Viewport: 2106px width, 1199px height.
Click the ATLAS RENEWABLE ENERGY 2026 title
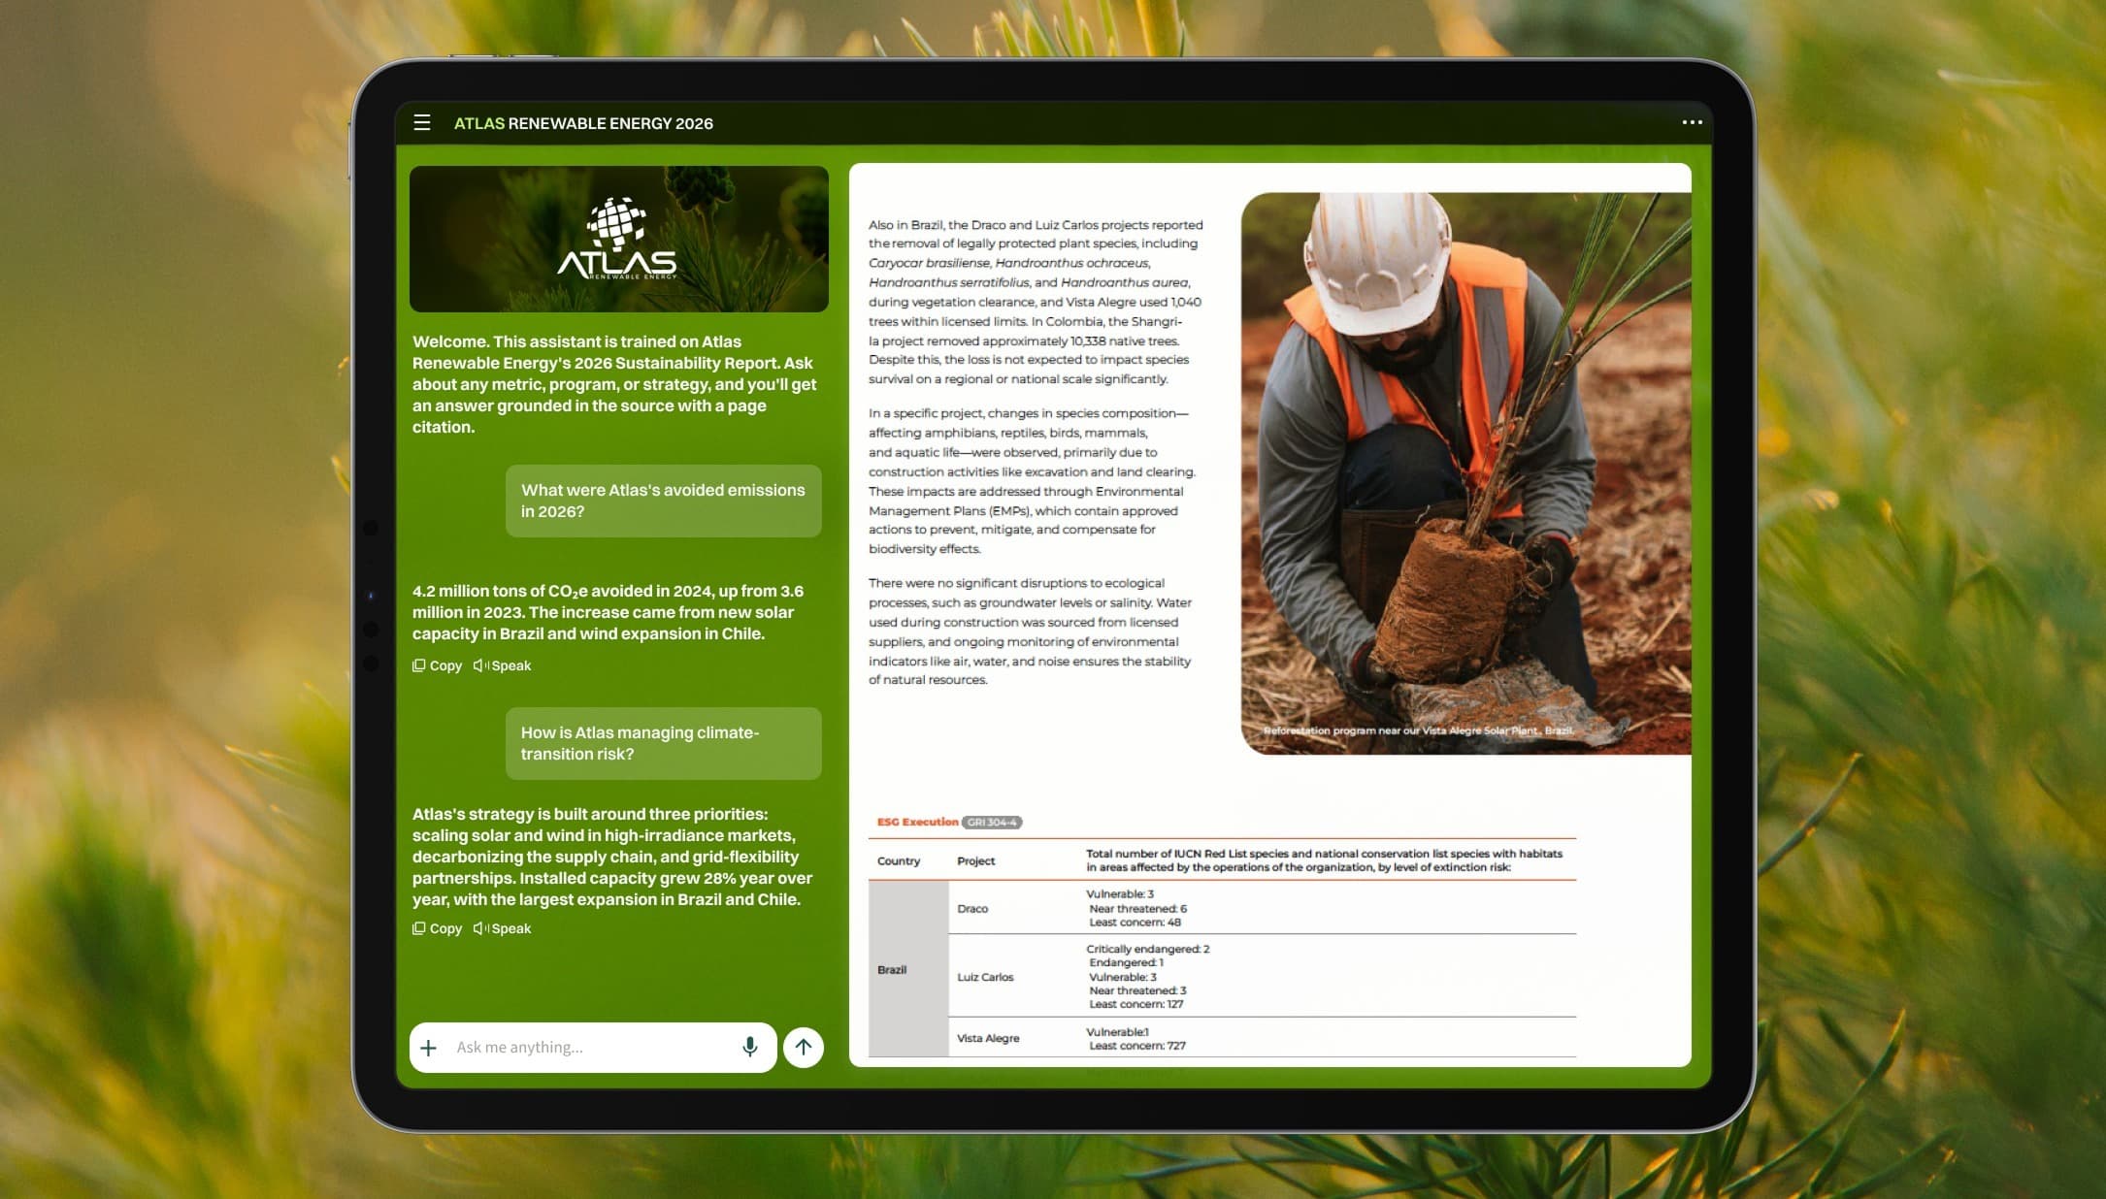583,123
